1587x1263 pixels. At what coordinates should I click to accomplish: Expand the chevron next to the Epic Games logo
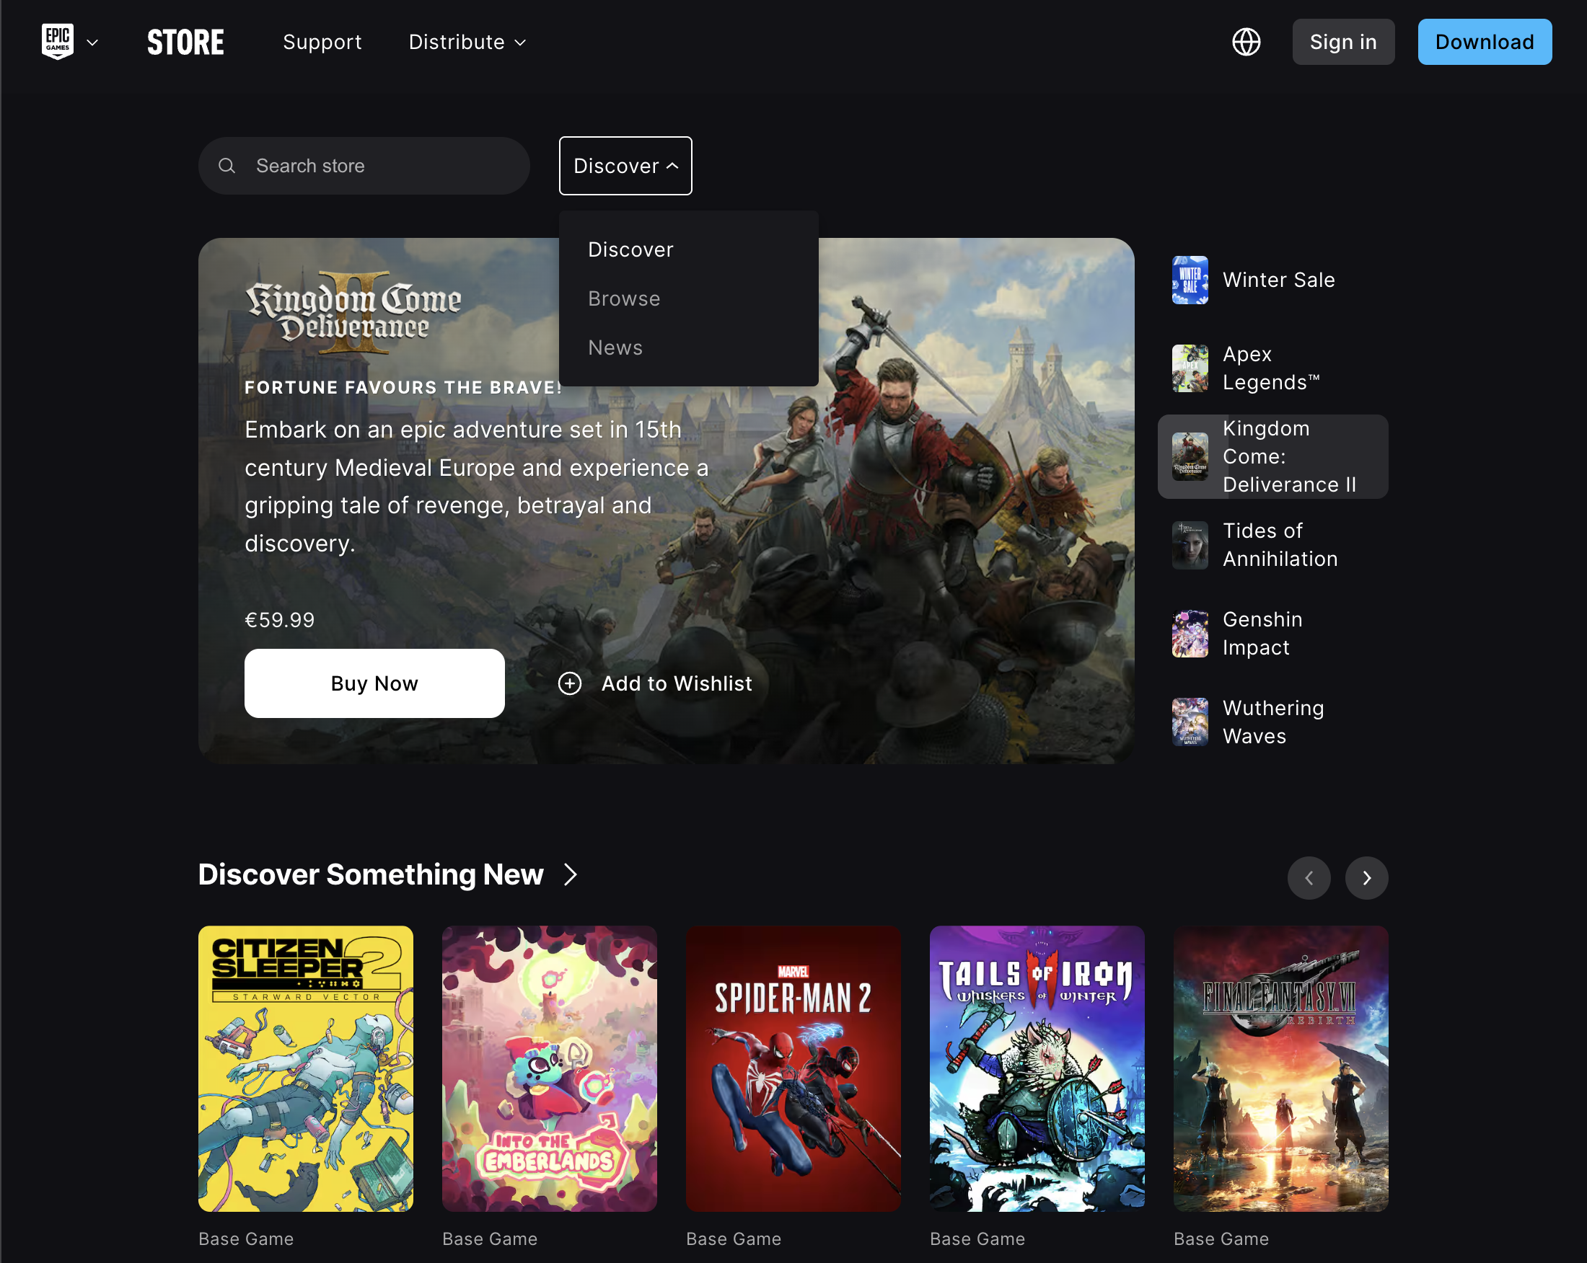pyautogui.click(x=93, y=43)
